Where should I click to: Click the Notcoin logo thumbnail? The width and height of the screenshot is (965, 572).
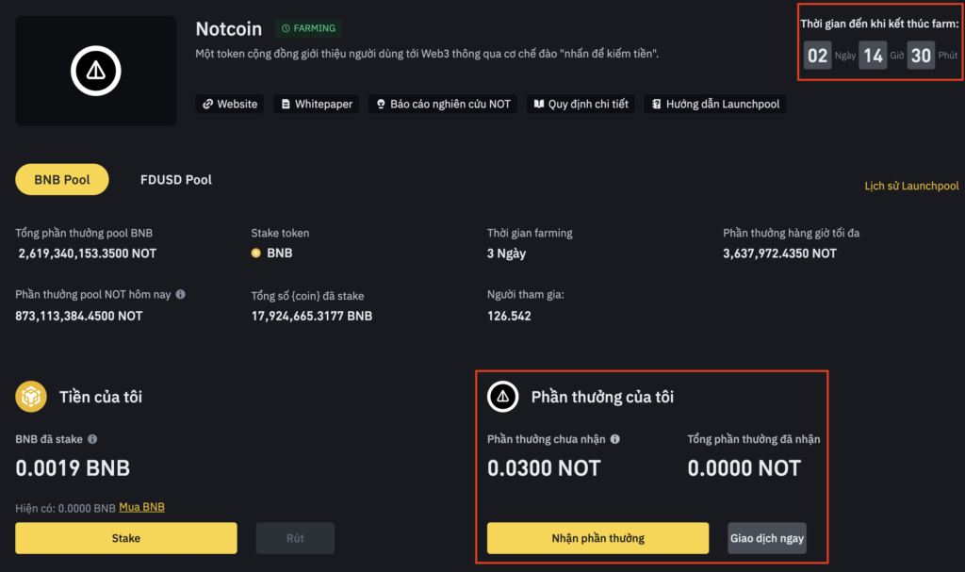(x=95, y=71)
